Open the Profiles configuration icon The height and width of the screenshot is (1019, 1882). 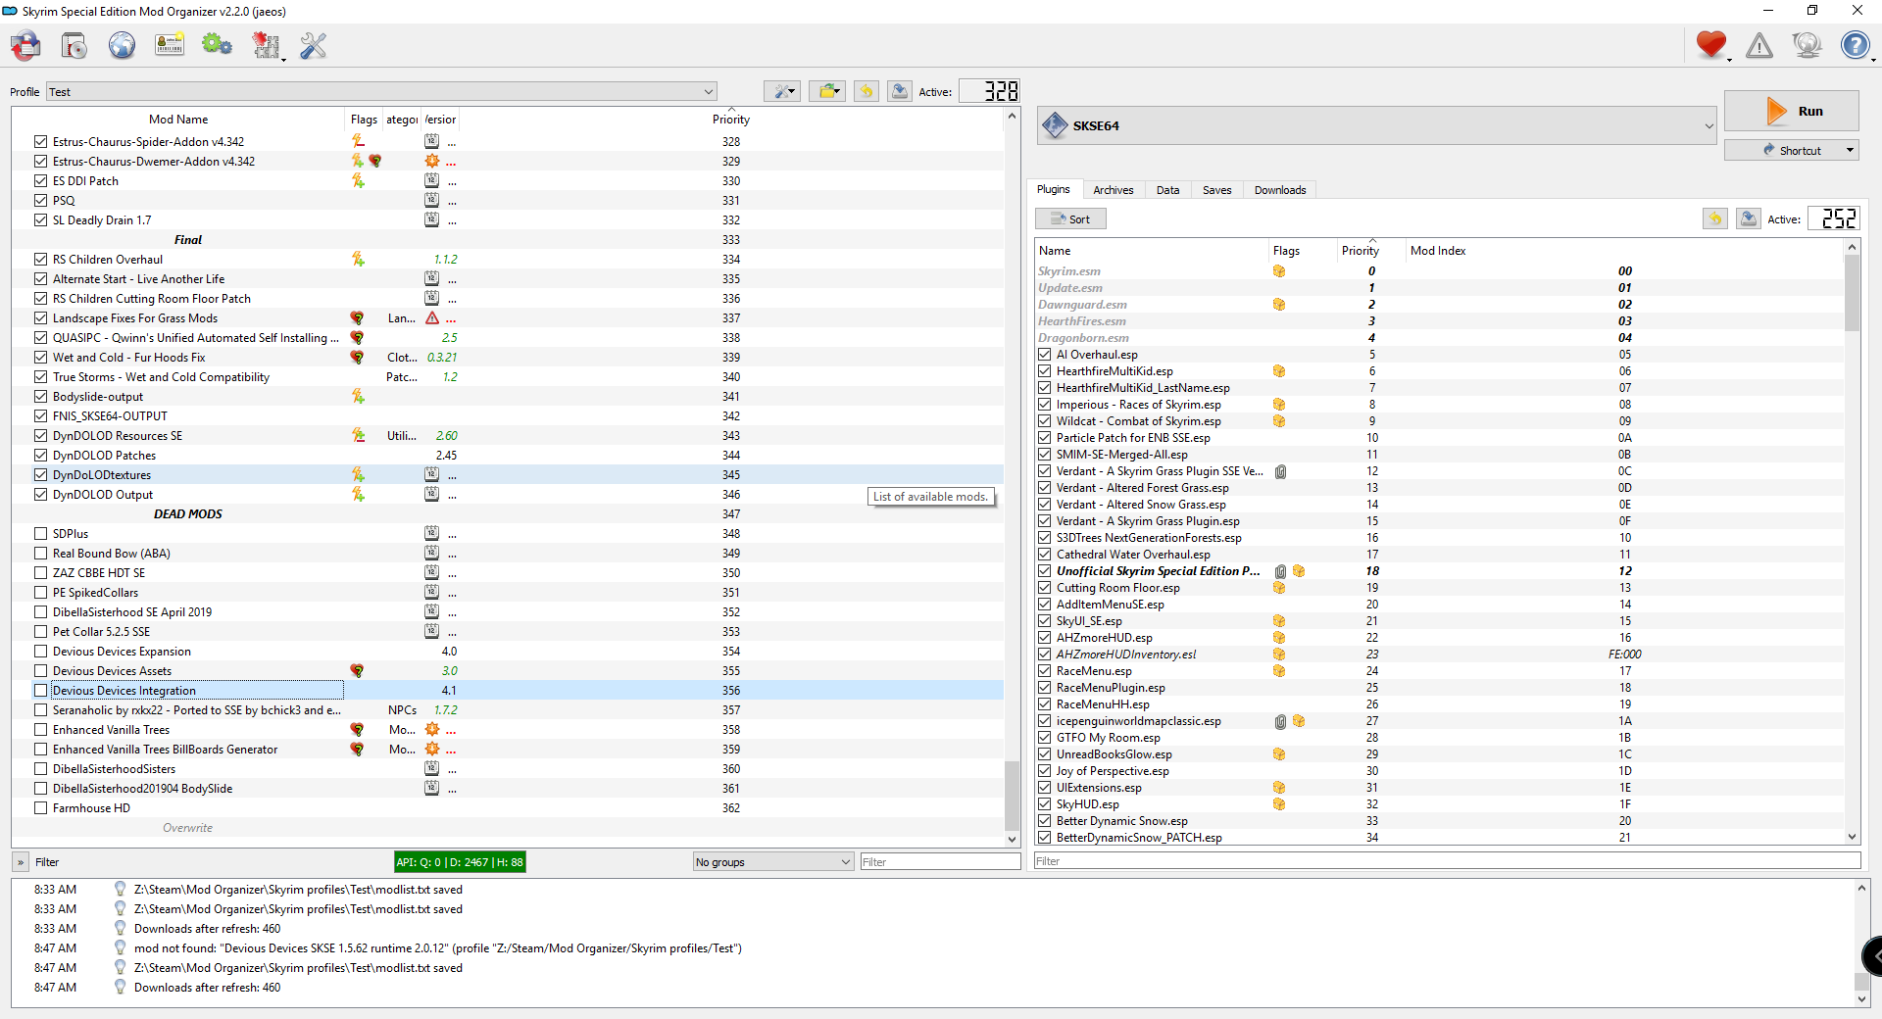click(74, 45)
